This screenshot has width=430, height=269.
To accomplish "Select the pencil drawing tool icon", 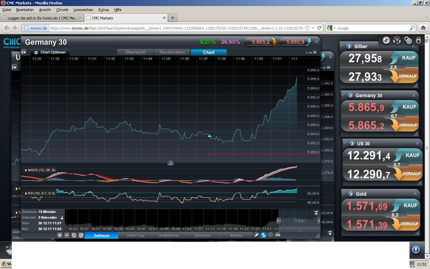I will (256, 235).
